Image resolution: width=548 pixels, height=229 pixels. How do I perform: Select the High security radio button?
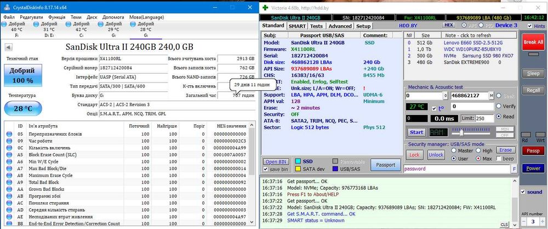[478, 151]
